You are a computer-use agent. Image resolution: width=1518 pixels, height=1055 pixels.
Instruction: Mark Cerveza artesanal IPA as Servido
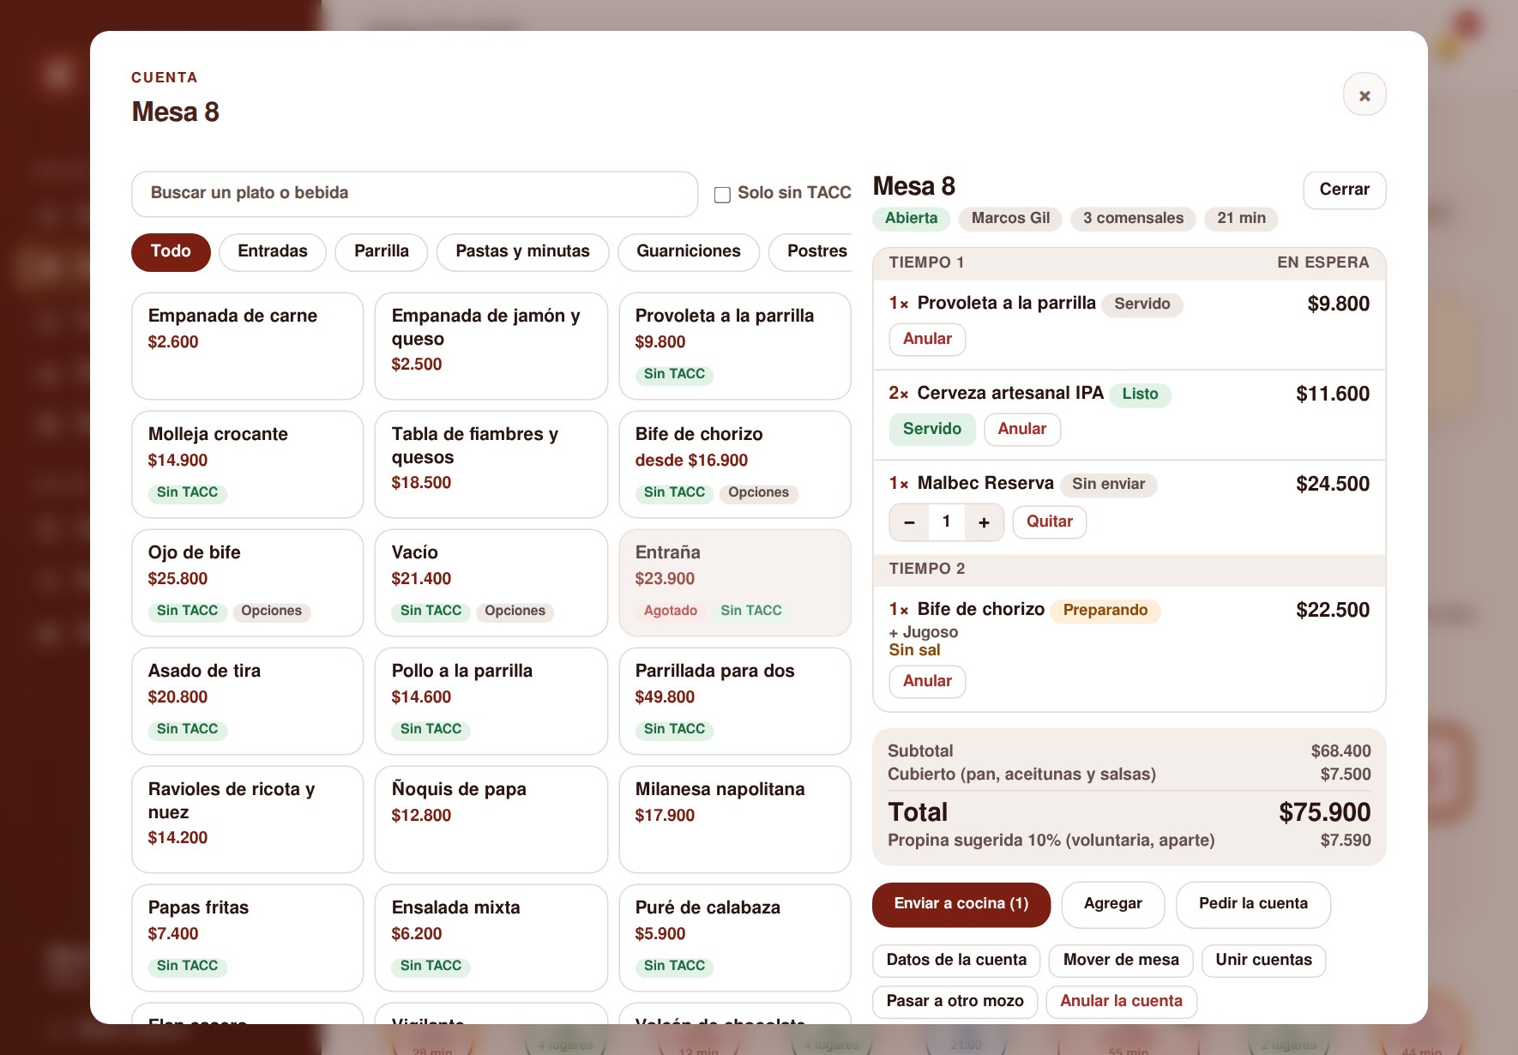pos(932,429)
